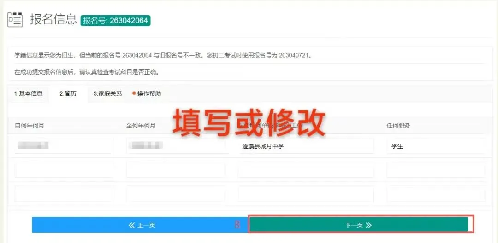Image resolution: width=498 pixels, height=243 pixels.
Task: Click the 报名号 263042064 badge
Action: pyautogui.click(x=115, y=21)
